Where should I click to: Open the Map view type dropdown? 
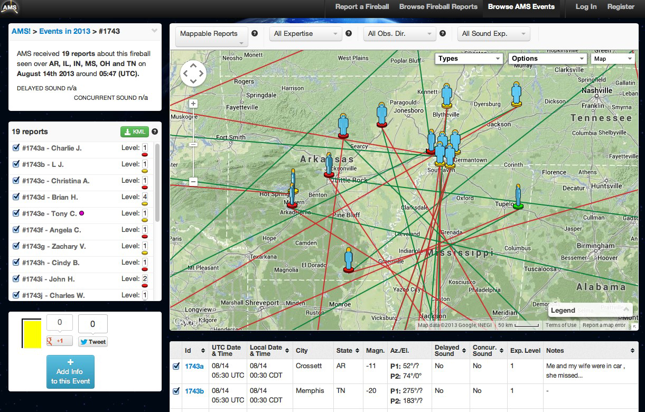pyautogui.click(x=612, y=59)
